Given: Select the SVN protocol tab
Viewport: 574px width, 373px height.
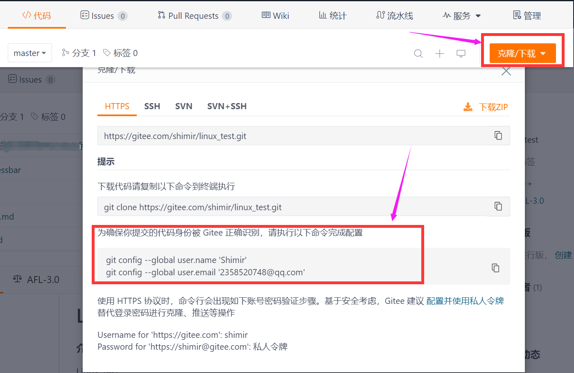Looking at the screenshot, I should point(184,106).
